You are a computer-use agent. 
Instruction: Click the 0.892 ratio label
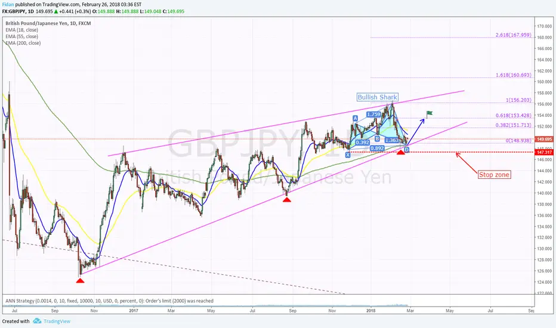coord(377,148)
